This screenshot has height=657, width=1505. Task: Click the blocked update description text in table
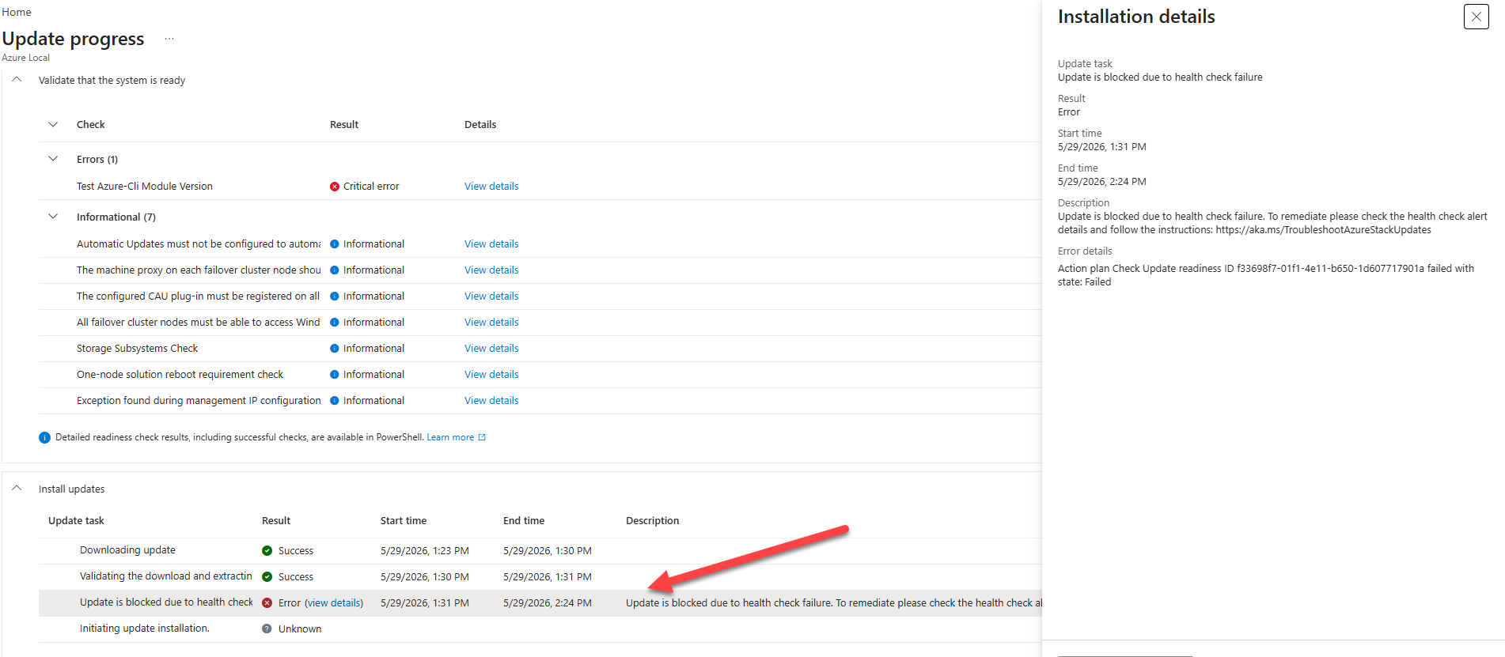834,603
